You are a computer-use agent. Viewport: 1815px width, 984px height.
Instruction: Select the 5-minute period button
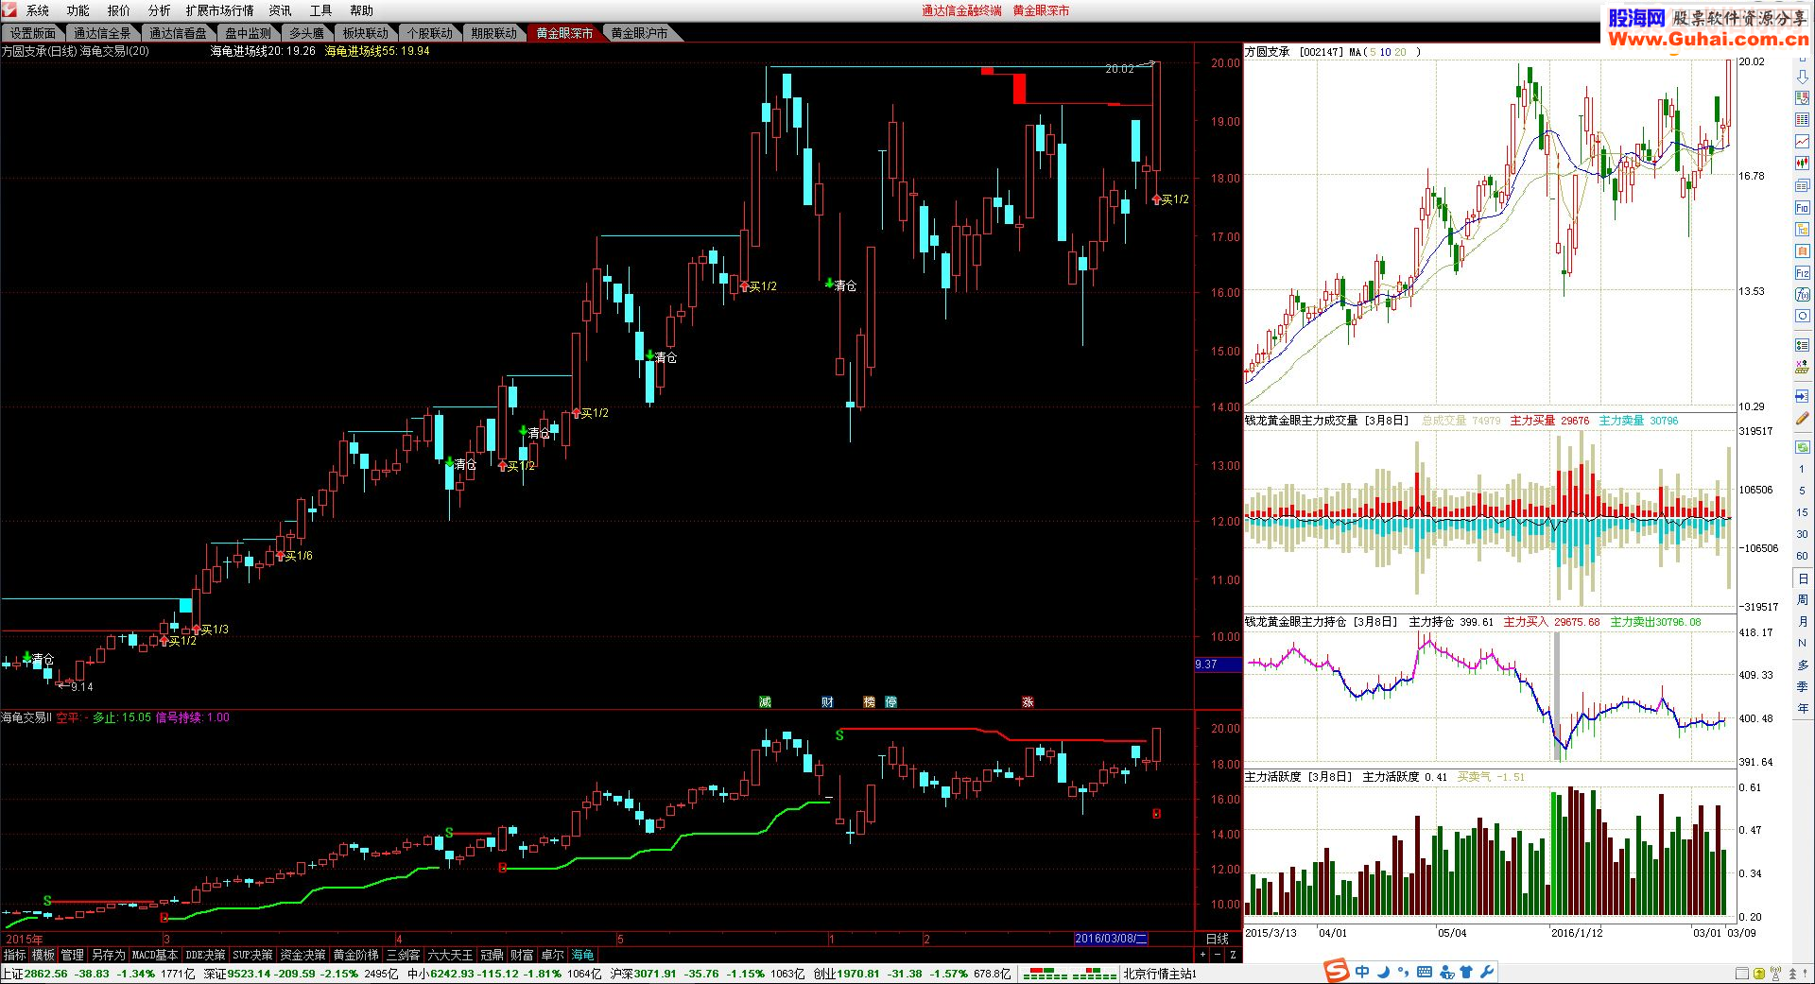point(1802,492)
